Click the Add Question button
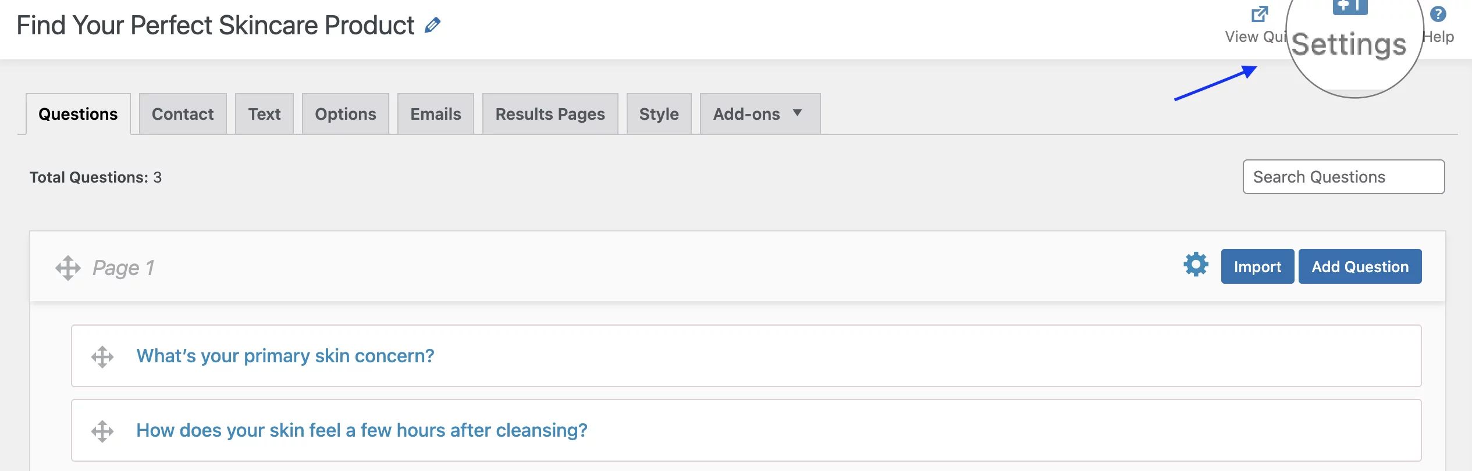This screenshot has width=1472, height=471. click(x=1360, y=266)
